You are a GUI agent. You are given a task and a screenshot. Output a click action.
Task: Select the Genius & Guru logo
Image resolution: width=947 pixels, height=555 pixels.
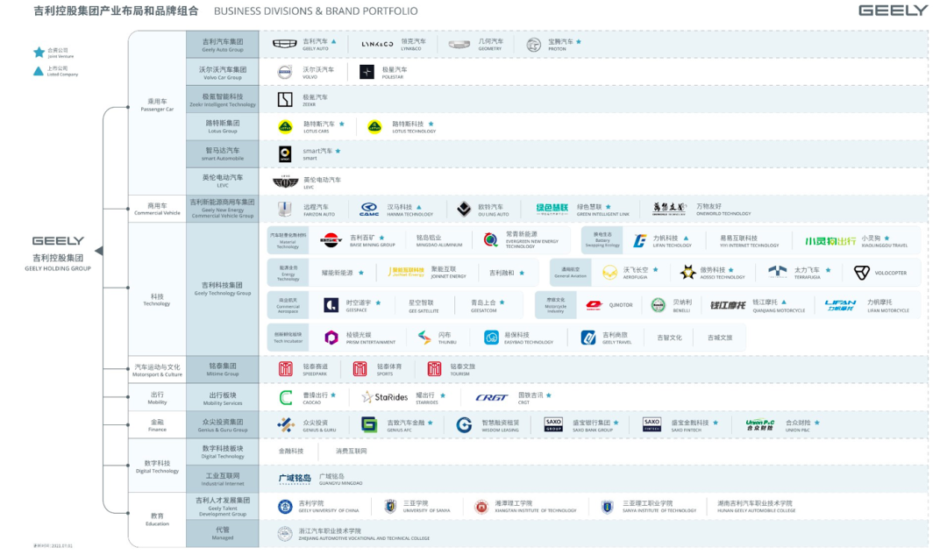(x=285, y=425)
